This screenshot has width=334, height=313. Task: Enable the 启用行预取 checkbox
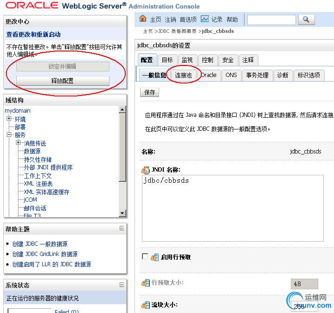tap(145, 256)
